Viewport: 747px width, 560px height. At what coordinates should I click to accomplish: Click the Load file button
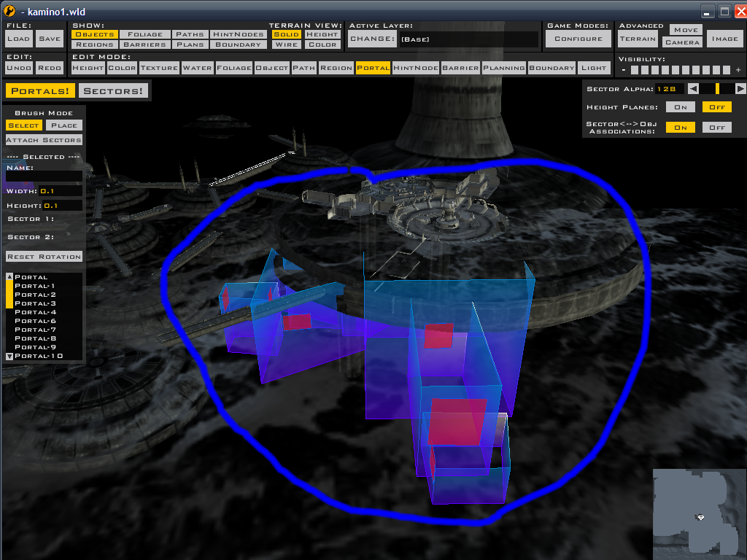click(19, 39)
